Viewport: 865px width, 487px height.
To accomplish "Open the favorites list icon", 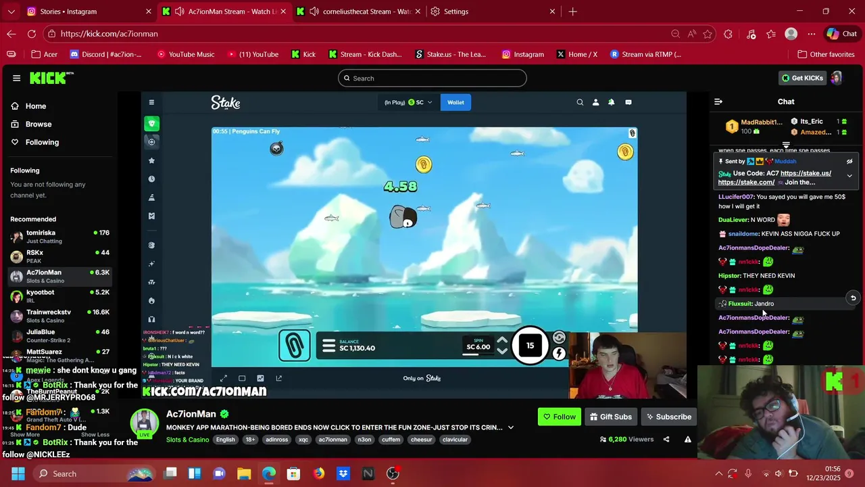I will (x=771, y=34).
